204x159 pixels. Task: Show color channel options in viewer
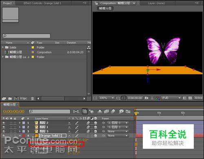[158, 98]
